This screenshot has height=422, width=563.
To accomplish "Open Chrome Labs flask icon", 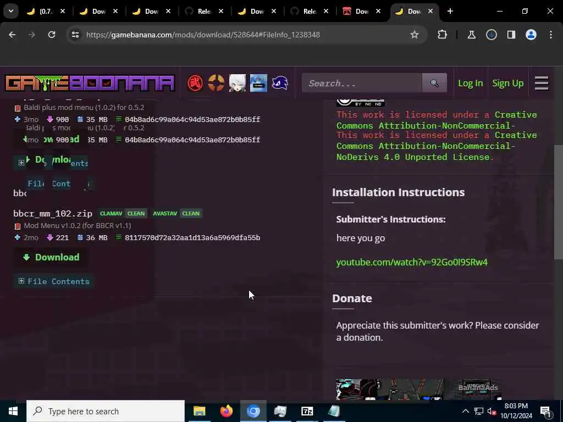I will [x=471, y=35].
